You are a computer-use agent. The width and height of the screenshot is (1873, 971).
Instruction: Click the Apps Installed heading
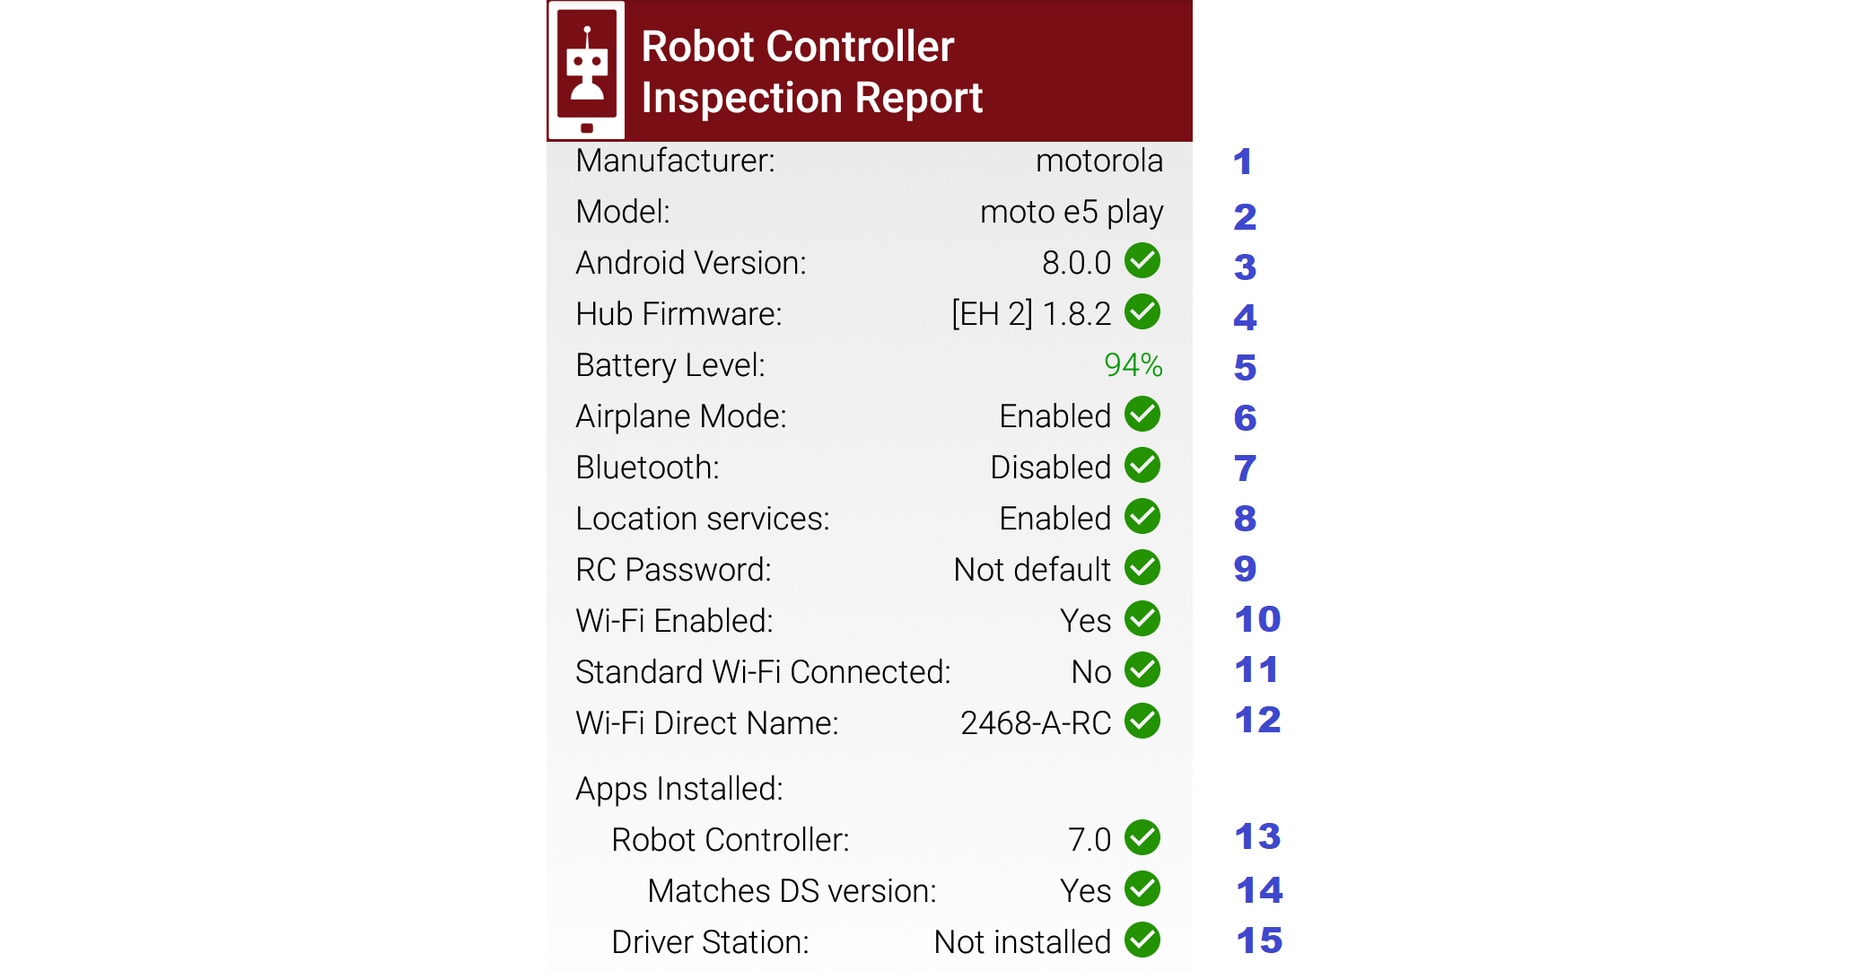coord(679,789)
